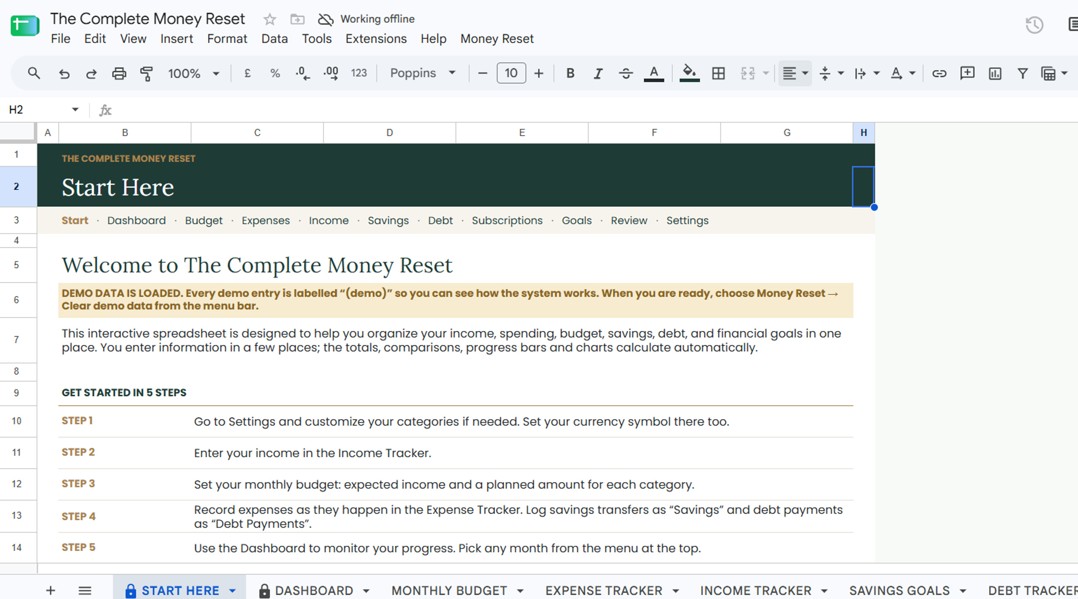Print the spreadsheet
The image size is (1078, 599).
coord(119,74)
